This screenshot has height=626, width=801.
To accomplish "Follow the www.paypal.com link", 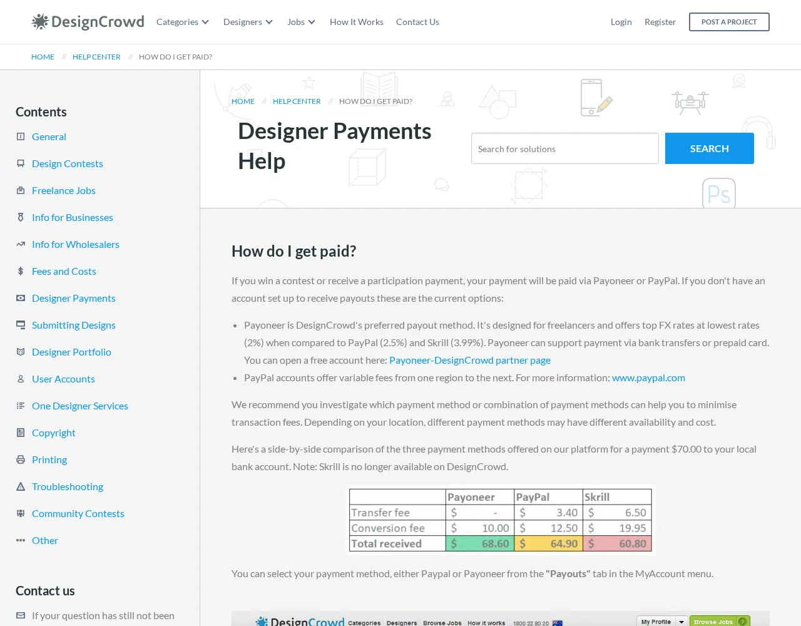I will click(x=648, y=377).
